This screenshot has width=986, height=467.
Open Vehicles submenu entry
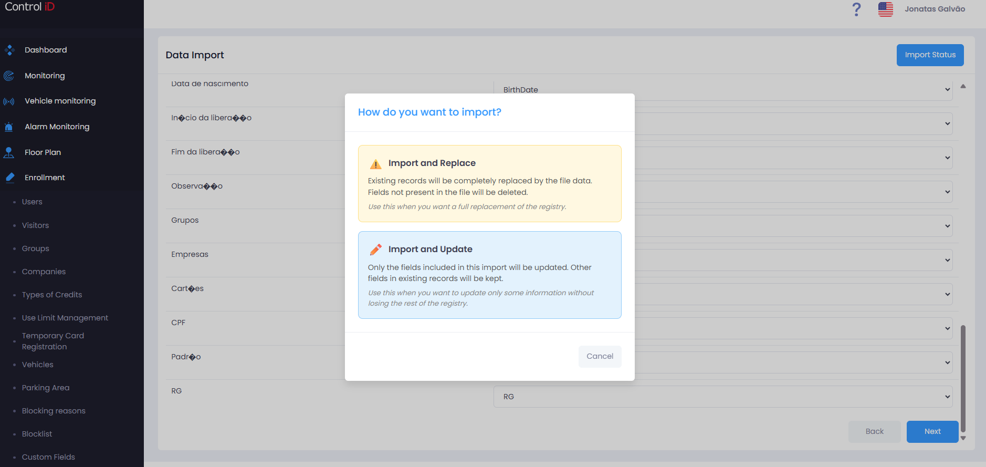37,365
